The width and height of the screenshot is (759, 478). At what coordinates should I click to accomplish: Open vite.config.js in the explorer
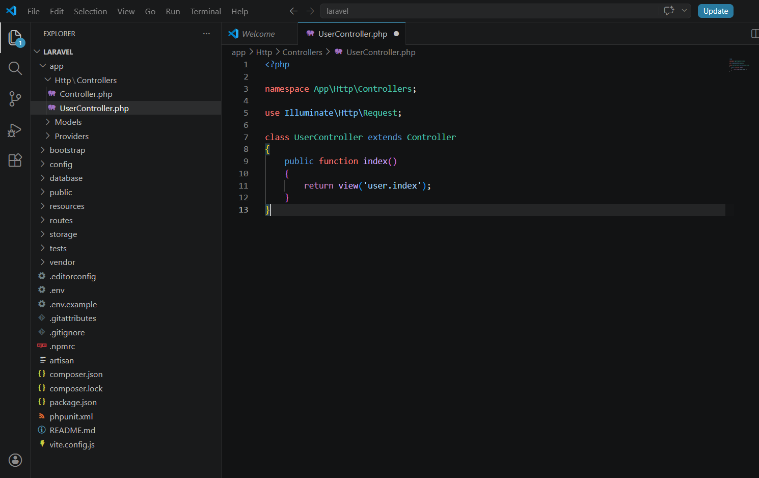[x=126, y=444]
